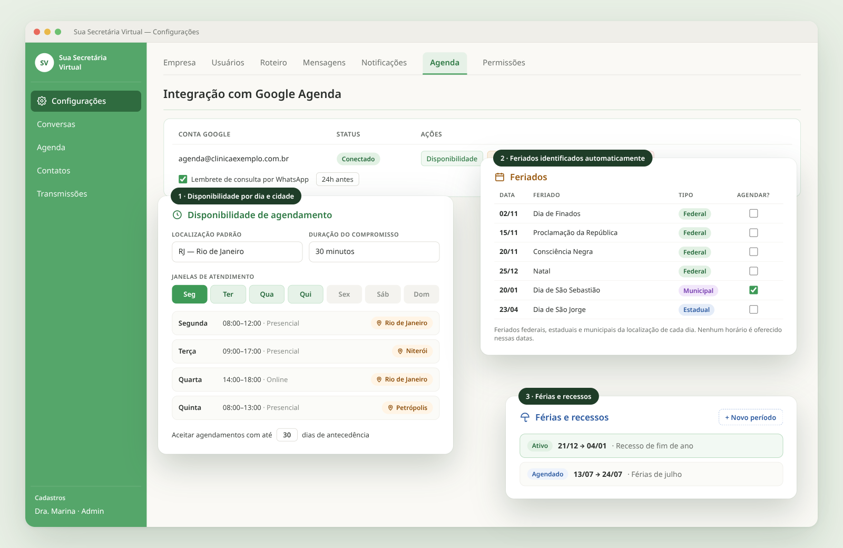Click Cadastros link at sidebar bottom
The width and height of the screenshot is (843, 548).
(x=50, y=498)
